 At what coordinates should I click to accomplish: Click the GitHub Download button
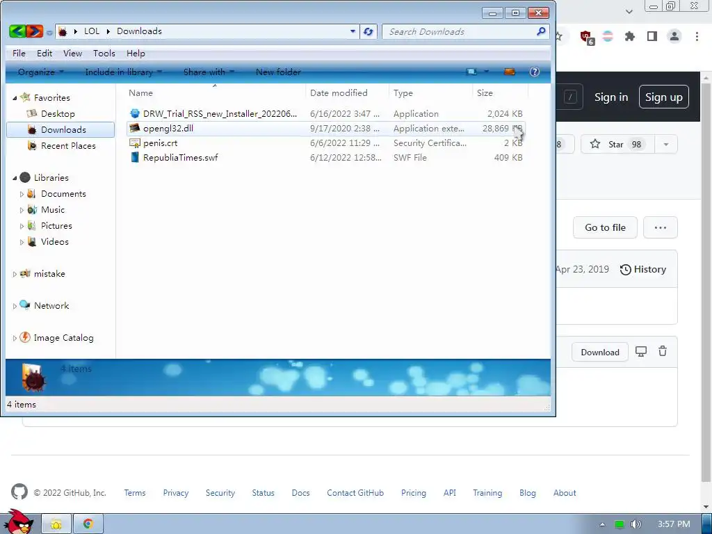(x=600, y=352)
